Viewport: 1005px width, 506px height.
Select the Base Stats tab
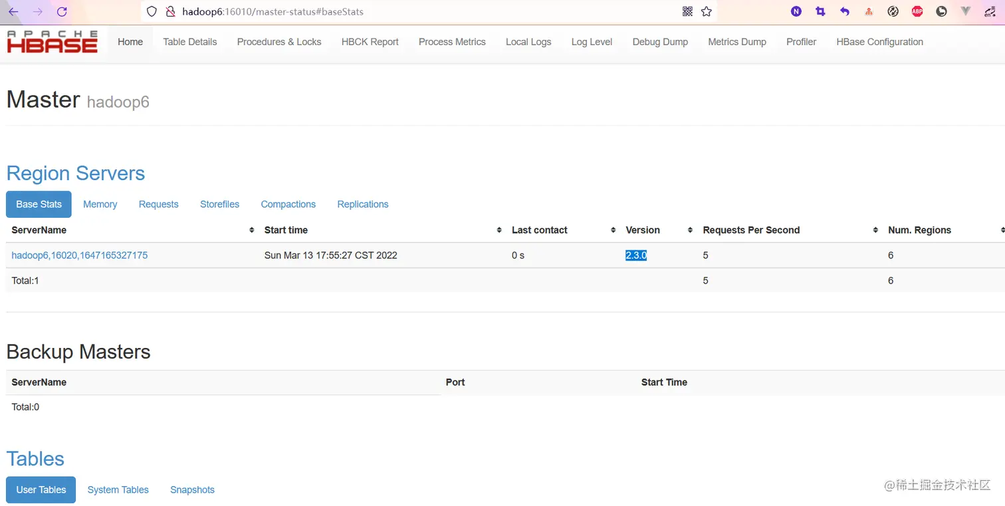[x=39, y=205]
